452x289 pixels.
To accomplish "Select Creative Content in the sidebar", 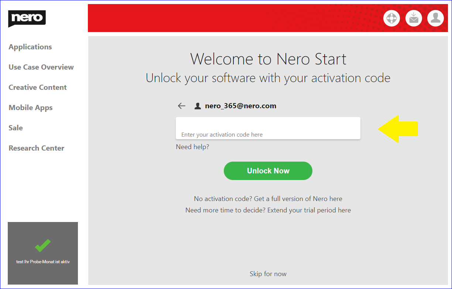I will (38, 87).
